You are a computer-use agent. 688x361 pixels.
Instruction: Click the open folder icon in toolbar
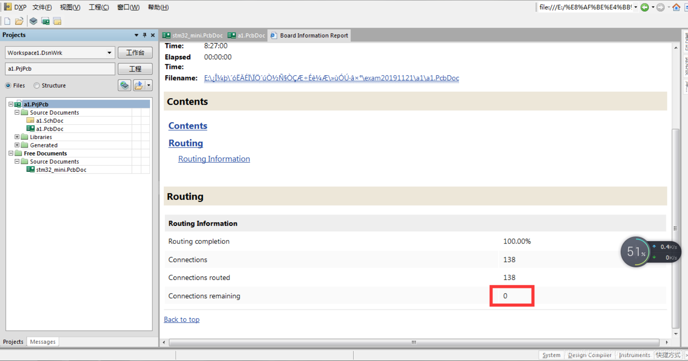(19, 21)
